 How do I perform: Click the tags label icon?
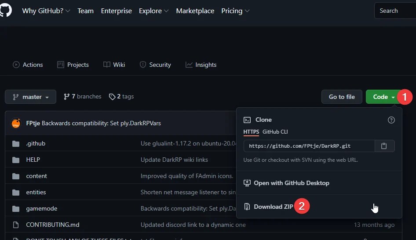pyautogui.click(x=112, y=97)
